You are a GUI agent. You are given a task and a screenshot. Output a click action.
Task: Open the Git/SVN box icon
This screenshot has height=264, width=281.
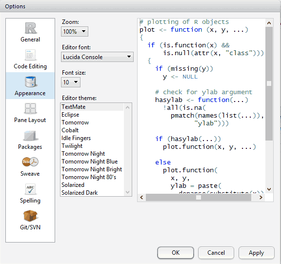(30, 216)
